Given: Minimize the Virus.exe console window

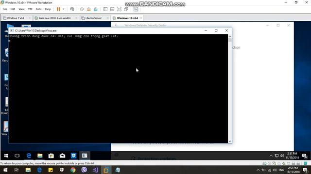Looking at the screenshot, I should (x=206, y=30).
